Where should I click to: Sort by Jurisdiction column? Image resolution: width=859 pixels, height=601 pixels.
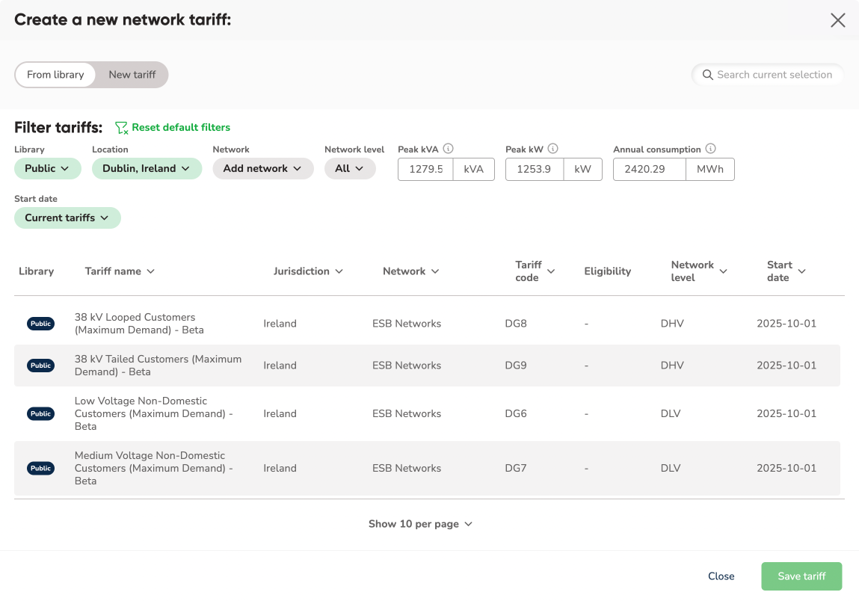pyautogui.click(x=308, y=271)
